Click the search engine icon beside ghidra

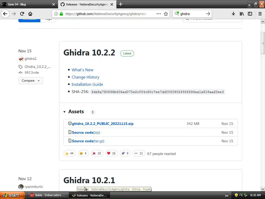pyautogui.click(x=177, y=13)
